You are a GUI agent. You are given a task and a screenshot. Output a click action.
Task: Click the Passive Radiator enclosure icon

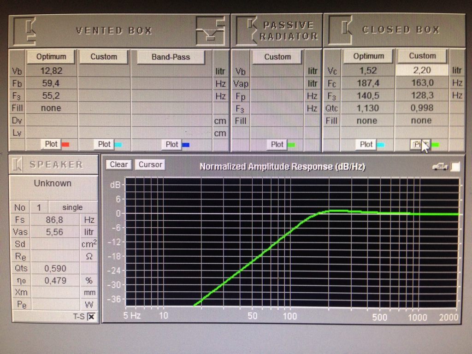pyautogui.click(x=246, y=31)
